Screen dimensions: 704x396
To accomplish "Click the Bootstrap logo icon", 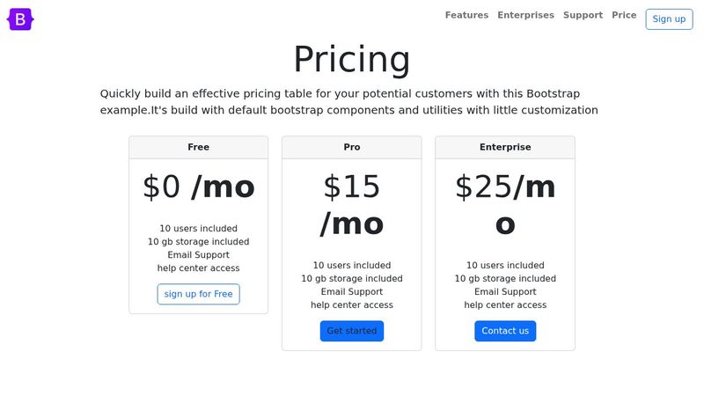I will coord(20,18).
